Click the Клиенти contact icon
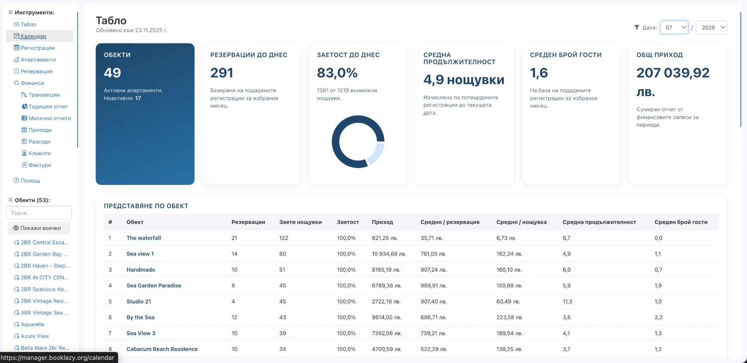This screenshot has height=363, width=747. 24,153
